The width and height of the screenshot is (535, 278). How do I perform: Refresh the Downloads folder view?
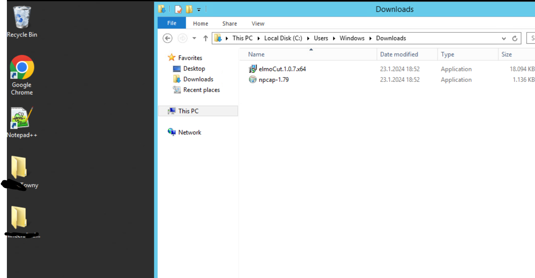515,38
